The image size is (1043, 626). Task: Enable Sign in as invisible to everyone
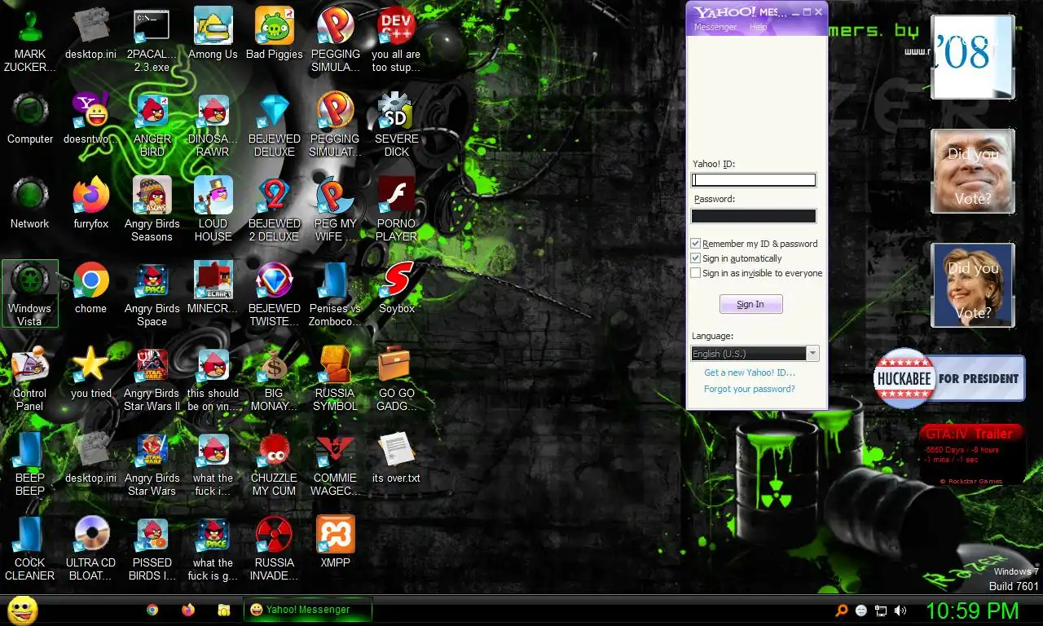coord(695,273)
